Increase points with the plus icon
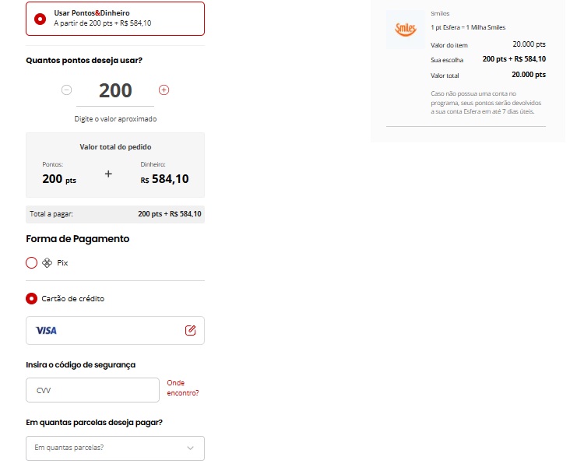 [x=164, y=90]
